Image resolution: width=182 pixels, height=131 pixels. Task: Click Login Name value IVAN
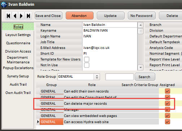87,36
